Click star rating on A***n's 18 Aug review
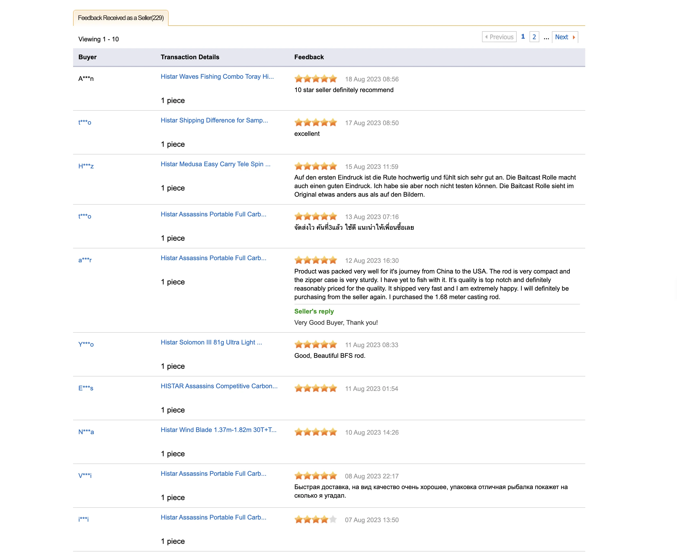The width and height of the screenshot is (677, 555). pos(316,79)
